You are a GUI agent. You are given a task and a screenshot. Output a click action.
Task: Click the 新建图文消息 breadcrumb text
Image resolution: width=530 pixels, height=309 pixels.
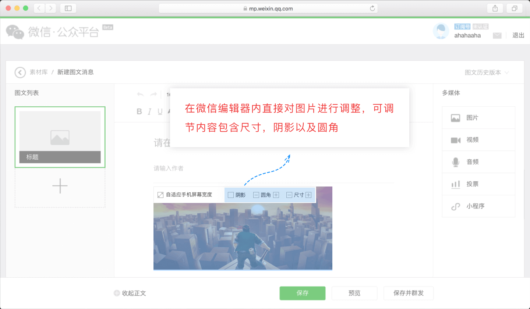pyautogui.click(x=75, y=72)
